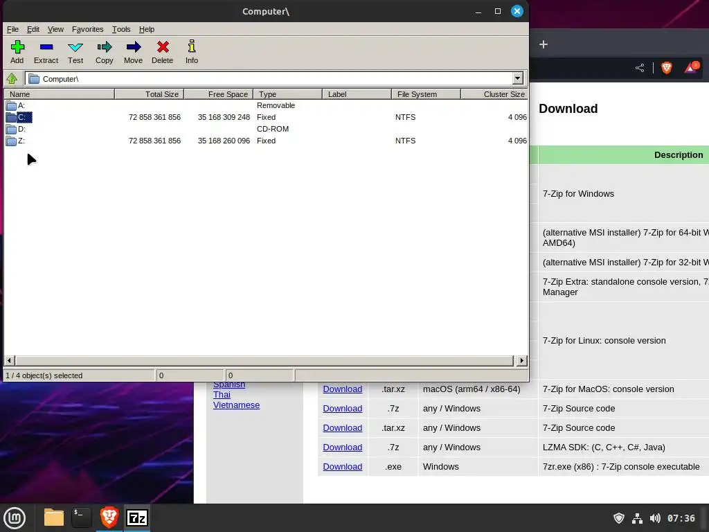Click the Computer\ address path field
709x532 pixels.
pos(269,79)
